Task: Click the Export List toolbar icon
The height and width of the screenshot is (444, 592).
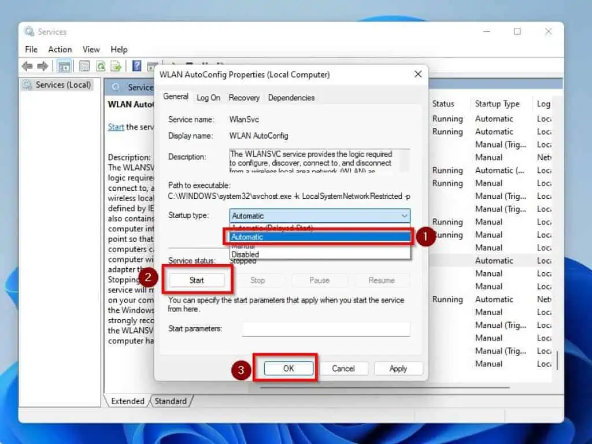Action: click(x=116, y=65)
